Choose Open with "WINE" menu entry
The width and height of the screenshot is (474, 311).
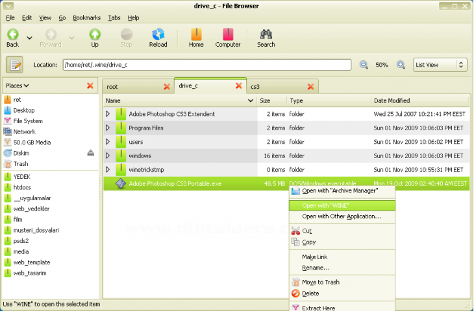coord(325,205)
